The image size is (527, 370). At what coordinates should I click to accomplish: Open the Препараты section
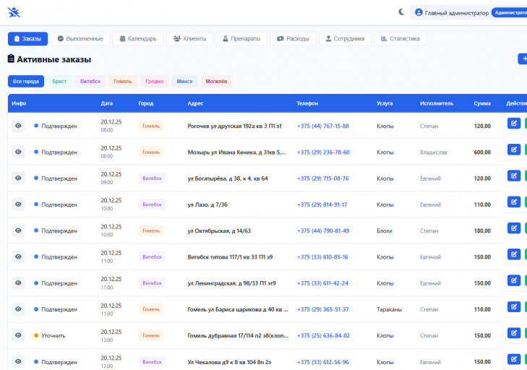pos(241,38)
